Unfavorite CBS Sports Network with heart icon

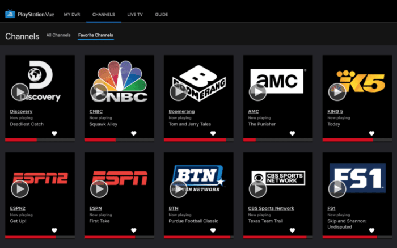click(x=292, y=230)
